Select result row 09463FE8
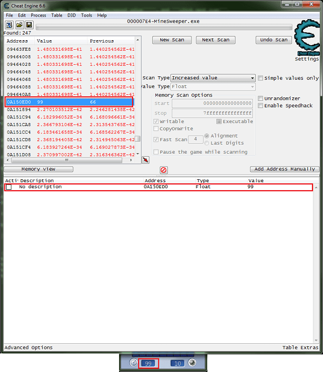 click(x=70, y=49)
